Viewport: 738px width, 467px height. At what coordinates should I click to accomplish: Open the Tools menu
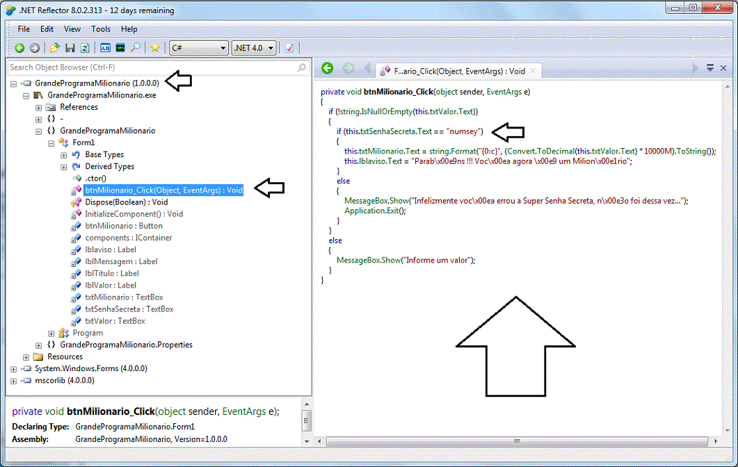[101, 28]
